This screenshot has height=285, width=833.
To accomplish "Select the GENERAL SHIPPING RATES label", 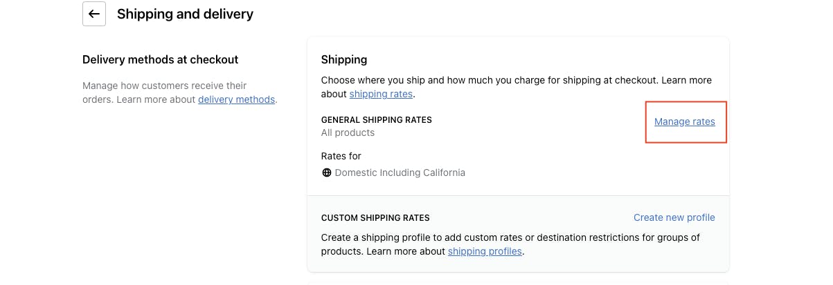I will click(x=377, y=120).
